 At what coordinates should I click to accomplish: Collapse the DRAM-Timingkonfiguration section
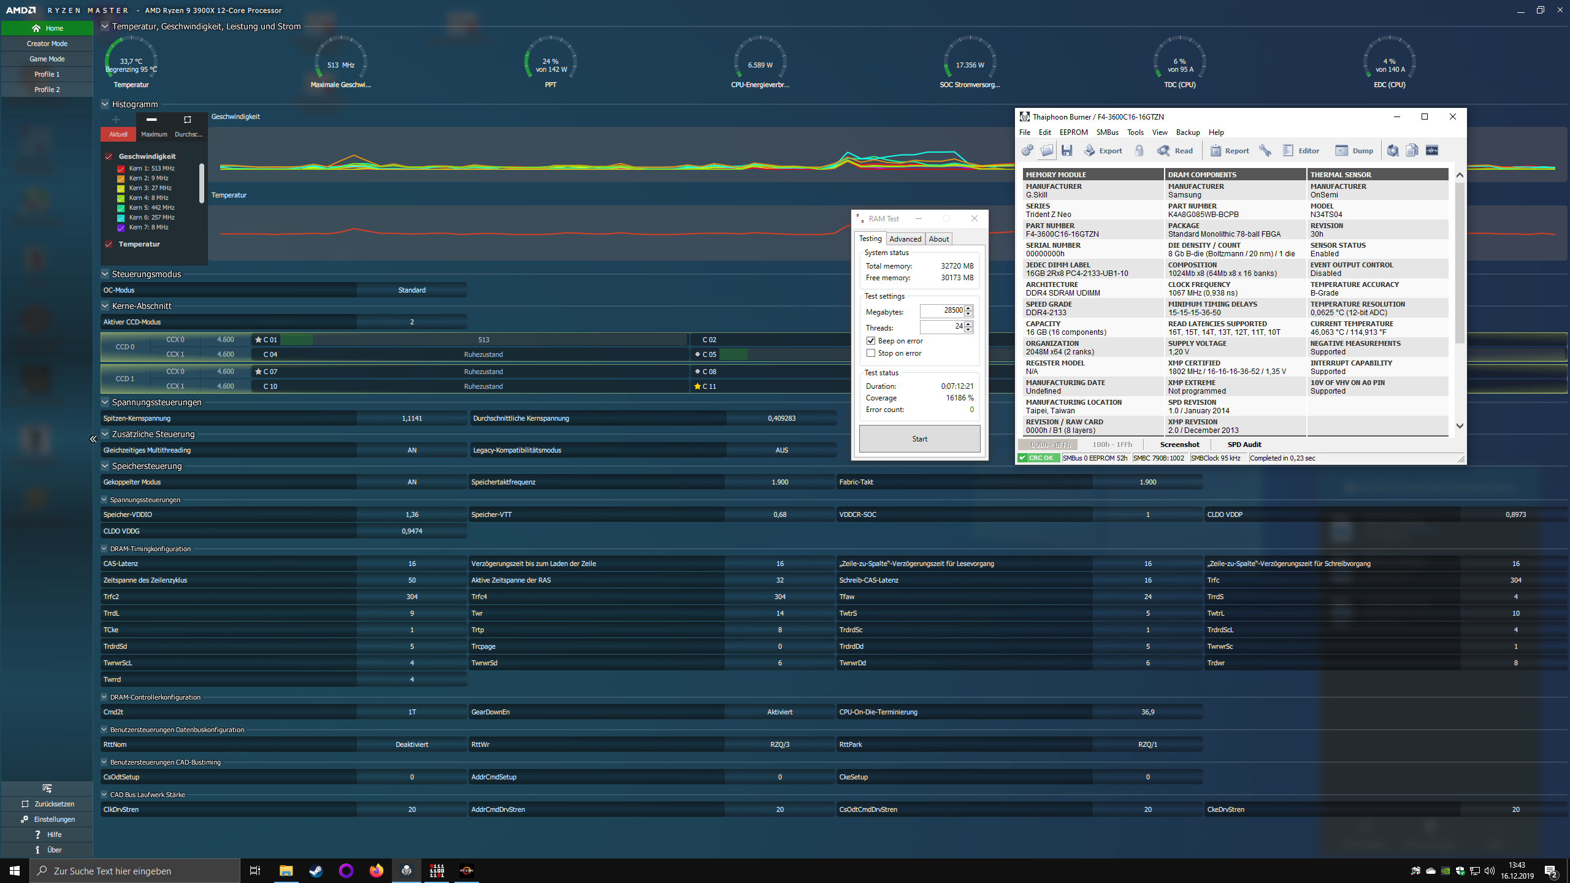104,549
